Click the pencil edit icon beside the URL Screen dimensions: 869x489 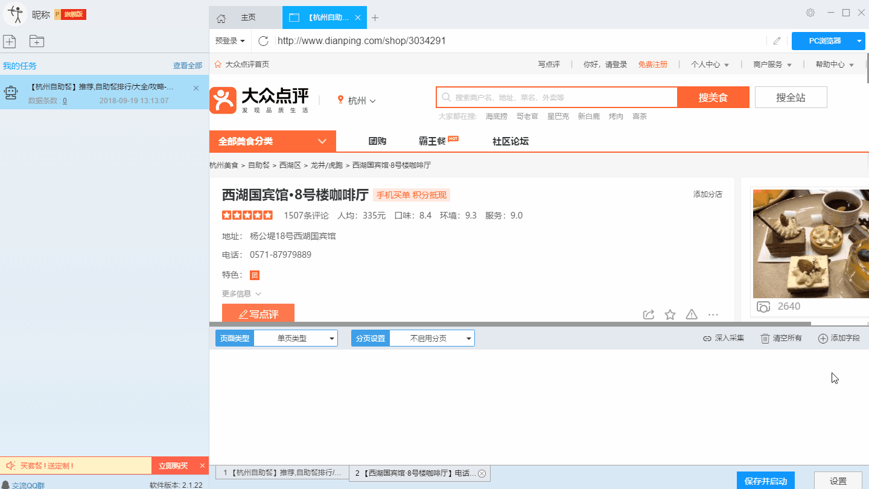[777, 41]
